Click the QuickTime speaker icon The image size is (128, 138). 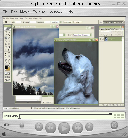click(6, 125)
